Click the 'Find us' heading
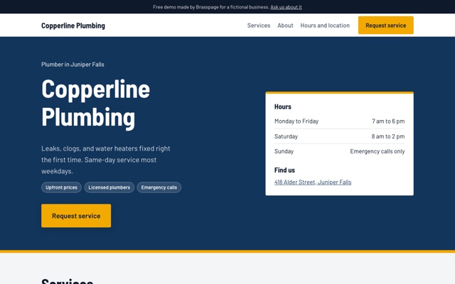Screen dimensions: 455x284 284,170
